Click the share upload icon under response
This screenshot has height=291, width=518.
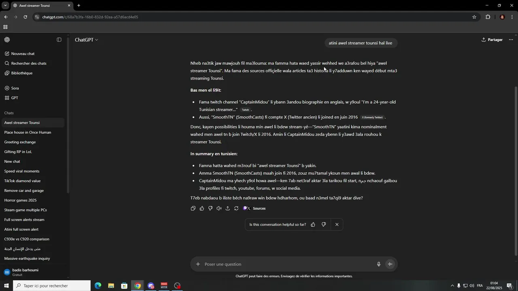click(x=227, y=209)
